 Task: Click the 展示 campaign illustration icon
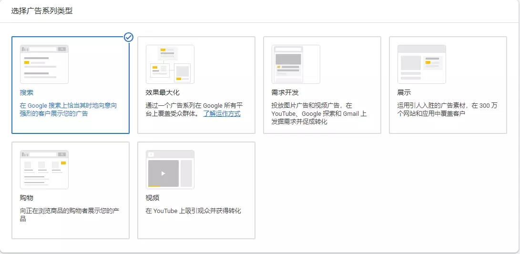point(422,64)
